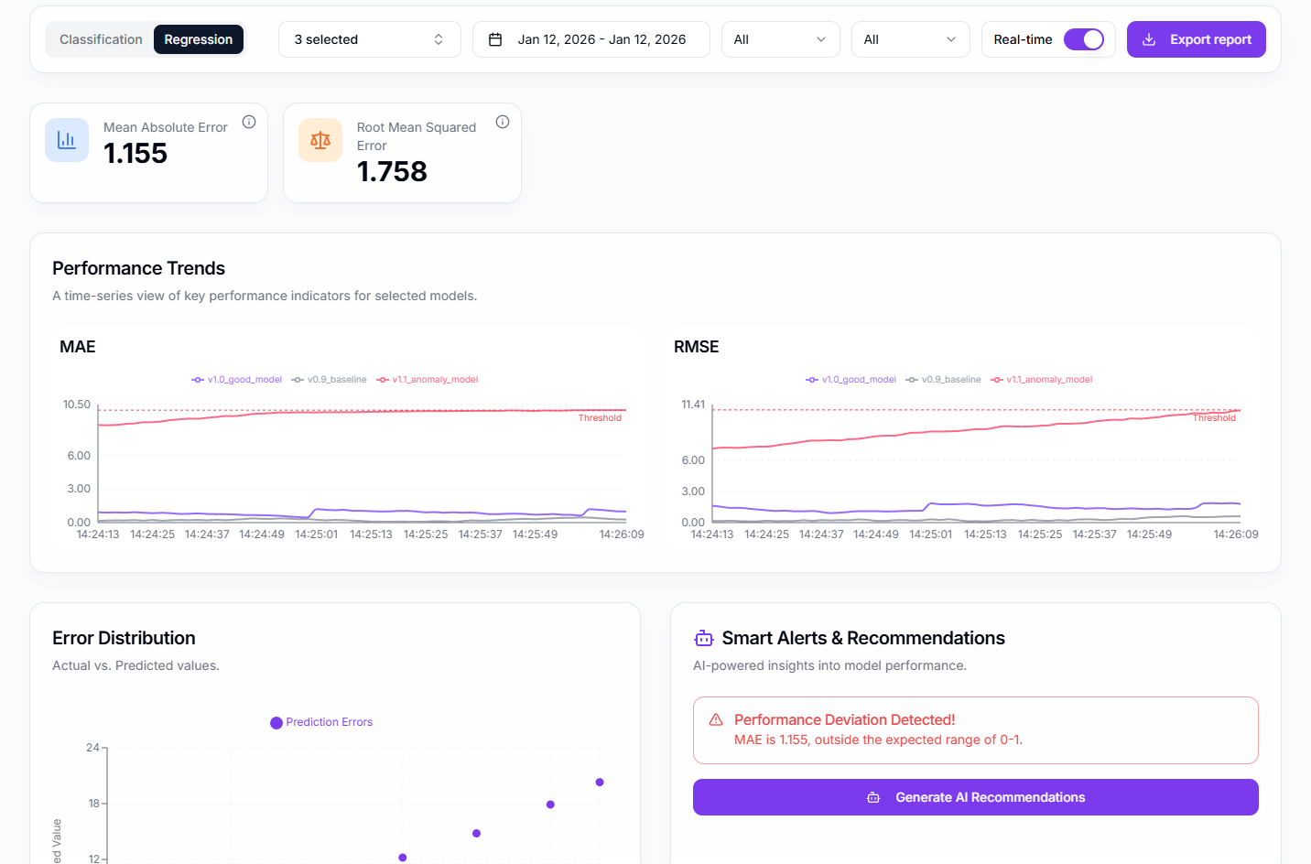Viewport: 1311px width, 864px height.
Task: Click the Mean Absolute Error info icon
Action: [249, 122]
